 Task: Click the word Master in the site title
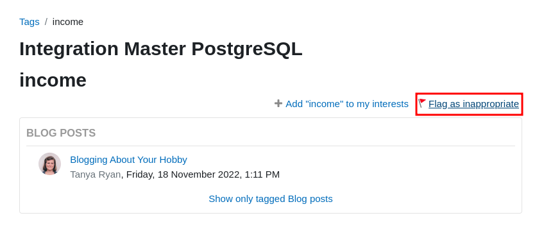(155, 49)
